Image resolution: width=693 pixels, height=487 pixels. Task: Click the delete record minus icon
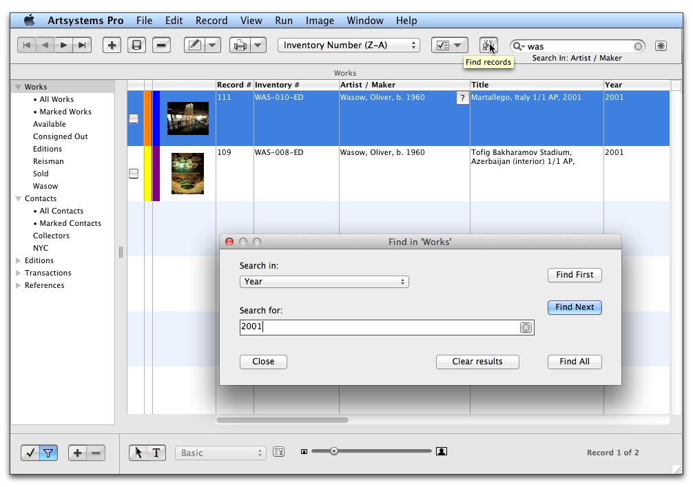tap(161, 45)
